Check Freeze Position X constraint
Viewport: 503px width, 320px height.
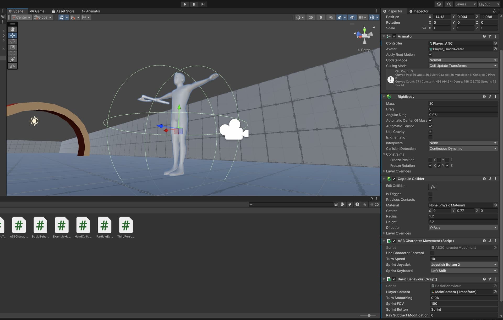430,160
